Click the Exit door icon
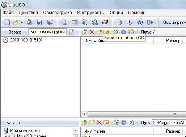Image resolution: width=186 pixels, height=137 pixels. (x=150, y=22)
